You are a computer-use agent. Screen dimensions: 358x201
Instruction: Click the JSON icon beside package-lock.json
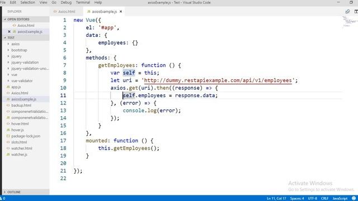[x=8, y=136]
